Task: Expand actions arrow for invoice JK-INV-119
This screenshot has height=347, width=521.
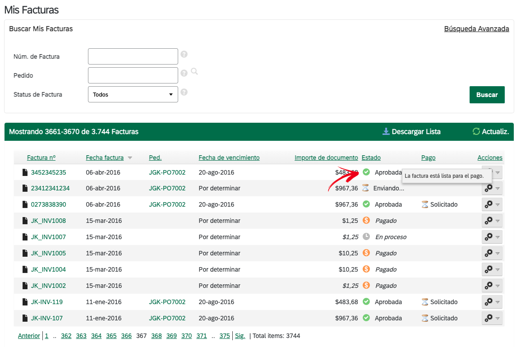Action: pos(498,302)
